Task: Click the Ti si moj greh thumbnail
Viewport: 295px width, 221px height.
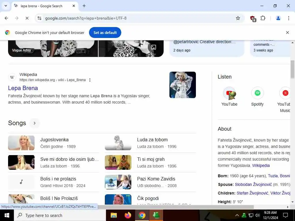Action: pos(118,162)
